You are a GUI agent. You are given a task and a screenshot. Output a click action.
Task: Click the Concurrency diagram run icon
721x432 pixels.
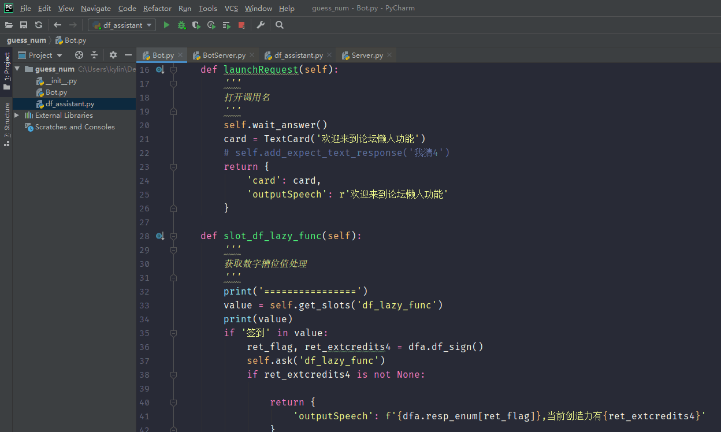(x=226, y=25)
